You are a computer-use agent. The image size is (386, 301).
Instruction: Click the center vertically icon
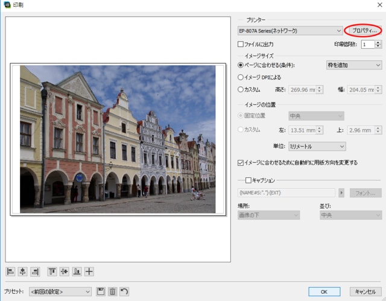point(65,271)
